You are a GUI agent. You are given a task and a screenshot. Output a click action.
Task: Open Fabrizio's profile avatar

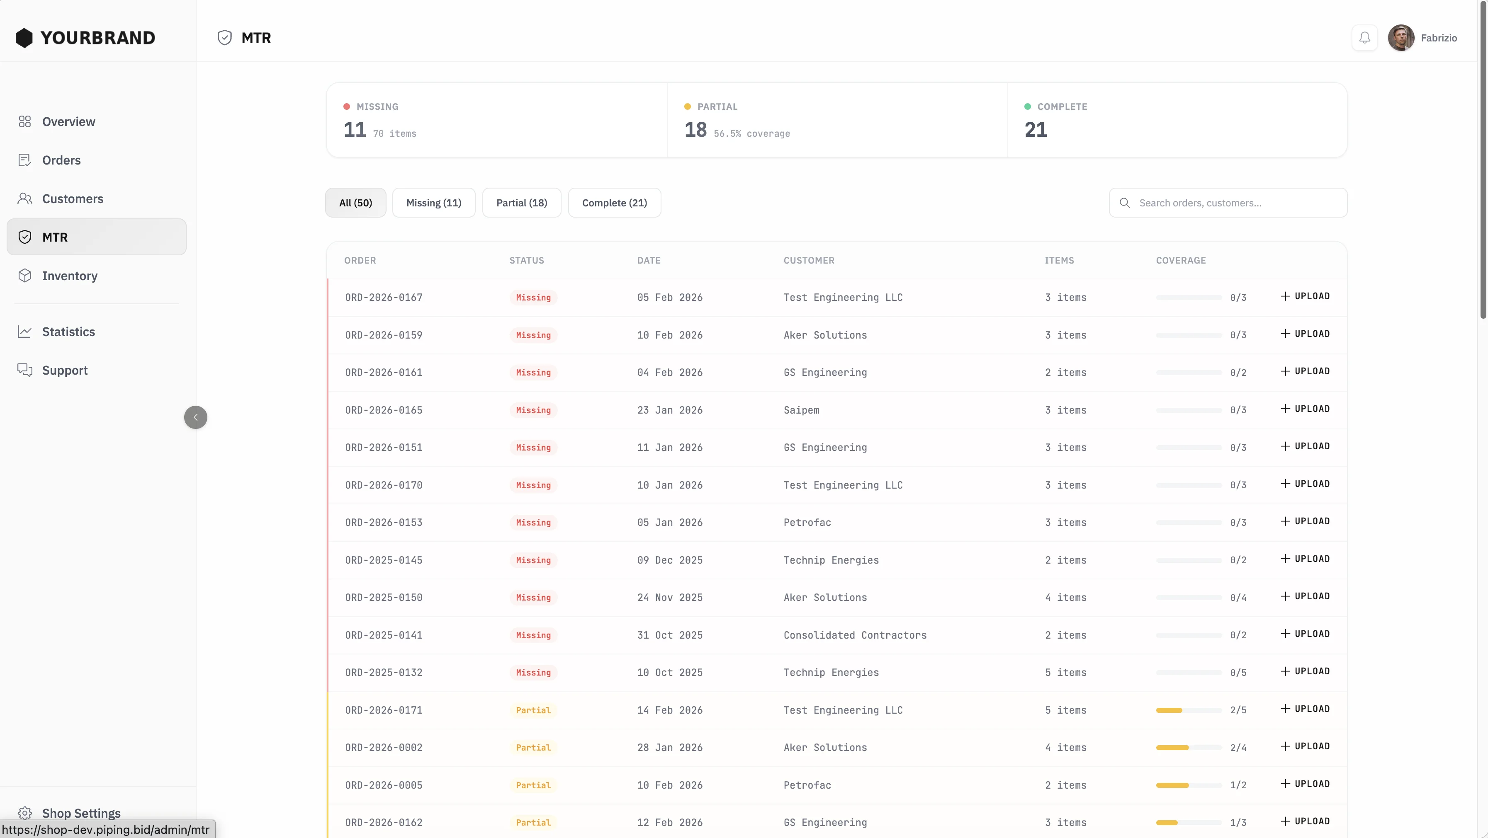pyautogui.click(x=1401, y=38)
